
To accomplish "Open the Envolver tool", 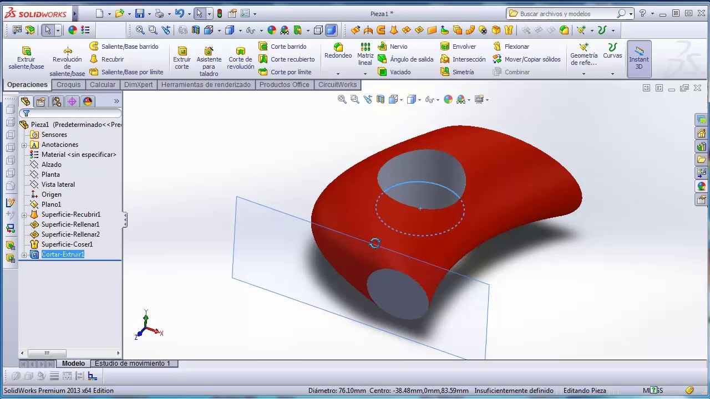I will (x=458, y=47).
